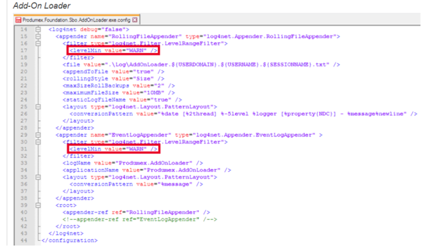Click the log4net debug="false" line

[x=89, y=29]
